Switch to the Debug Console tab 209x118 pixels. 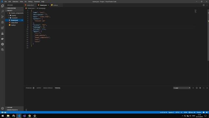click(48, 88)
